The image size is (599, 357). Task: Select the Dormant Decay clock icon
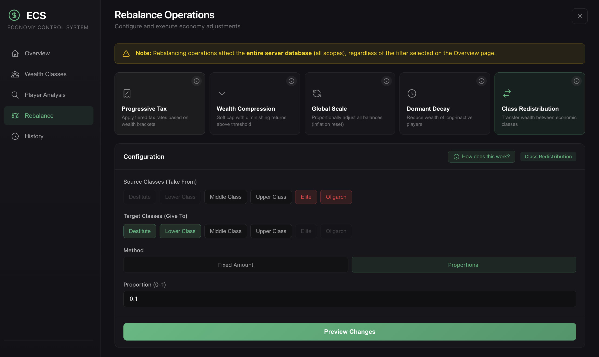coord(412,93)
